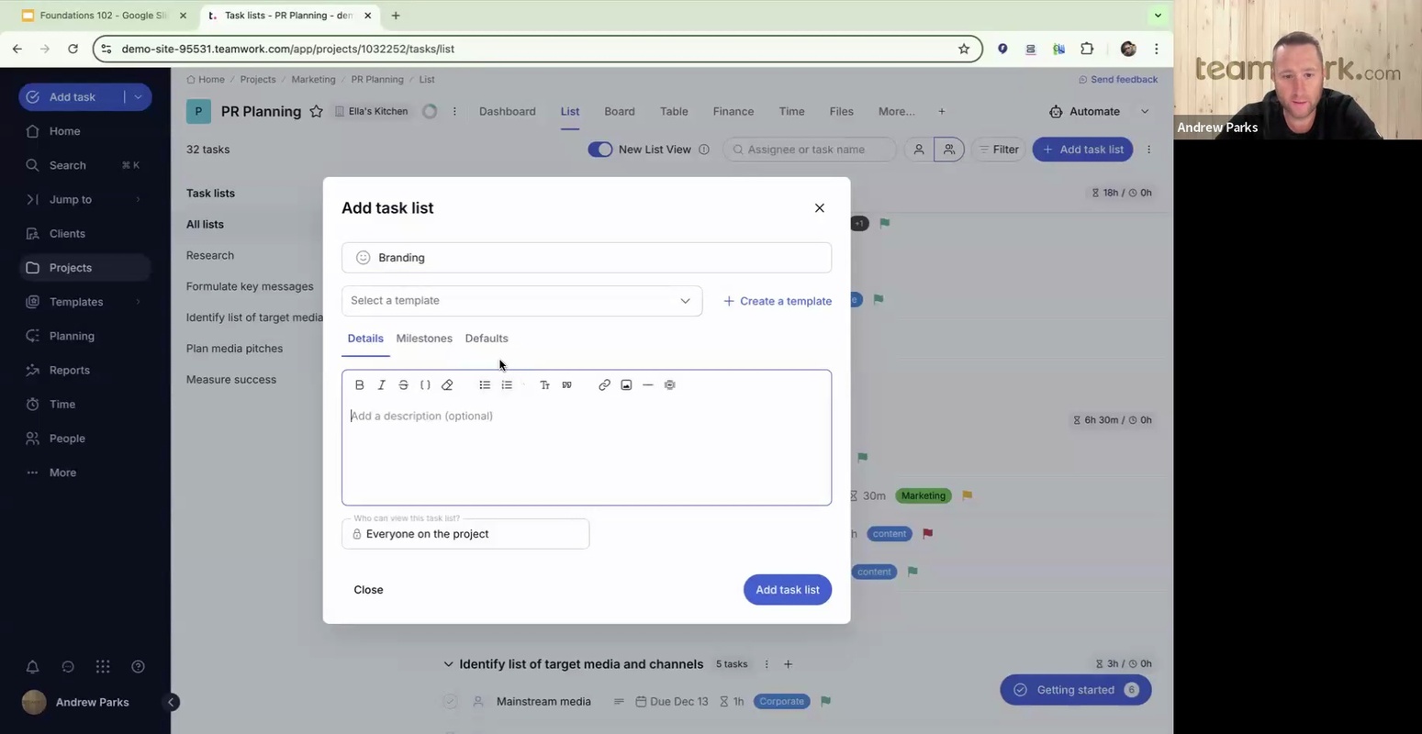The height and width of the screenshot is (734, 1422).
Task: Apply italic formatting in description toolbar
Action: click(x=382, y=385)
